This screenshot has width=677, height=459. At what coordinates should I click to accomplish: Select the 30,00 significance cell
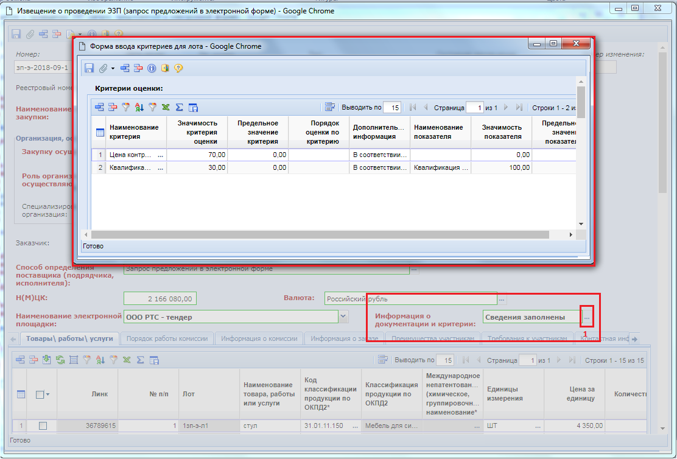[197, 167]
